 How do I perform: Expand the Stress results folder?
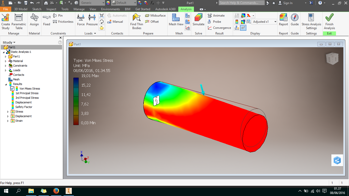pyautogui.click(x=8, y=112)
